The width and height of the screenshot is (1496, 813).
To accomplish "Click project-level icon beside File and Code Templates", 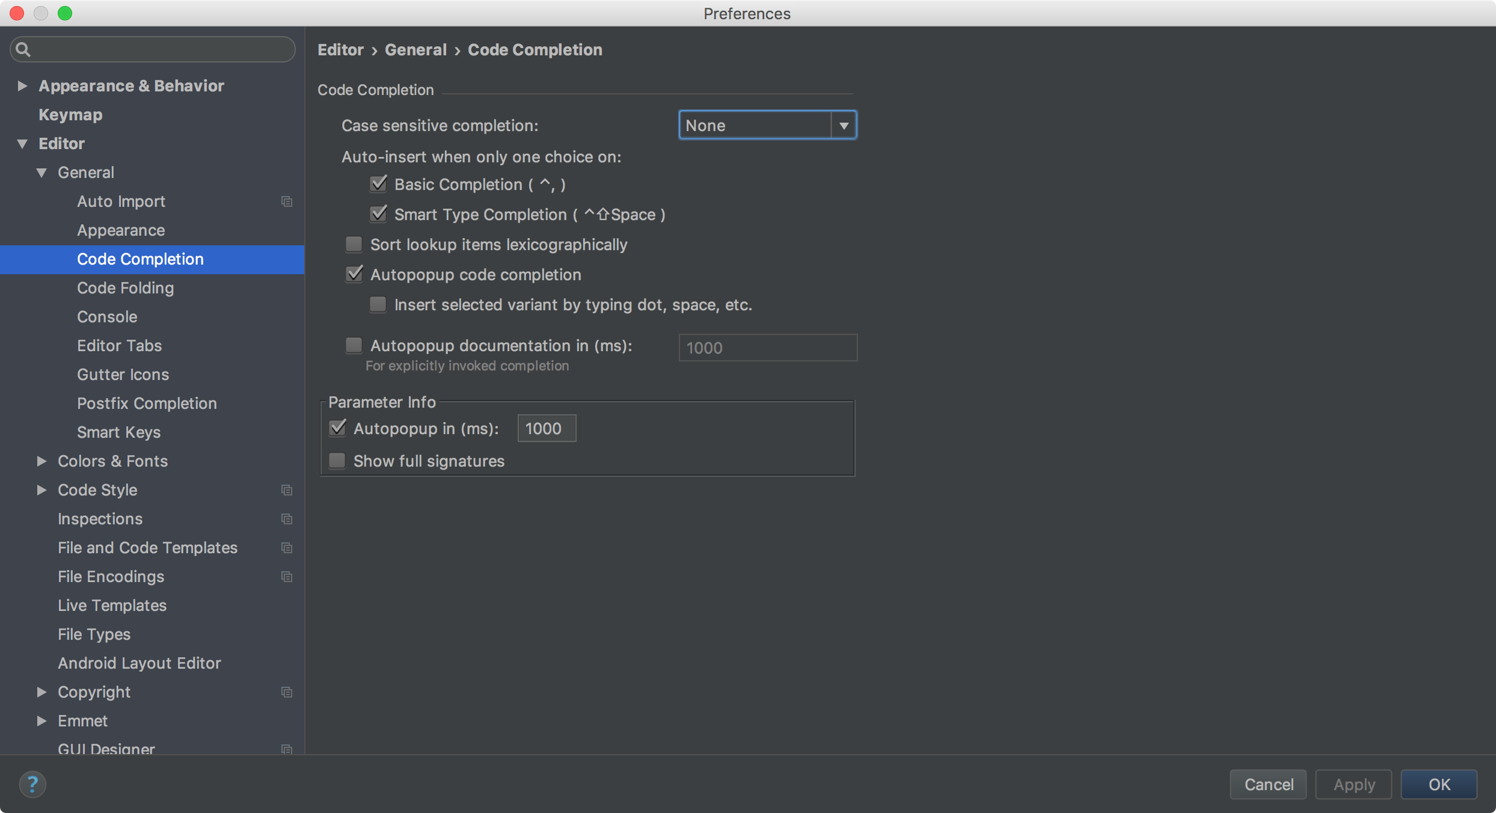I will tap(287, 548).
